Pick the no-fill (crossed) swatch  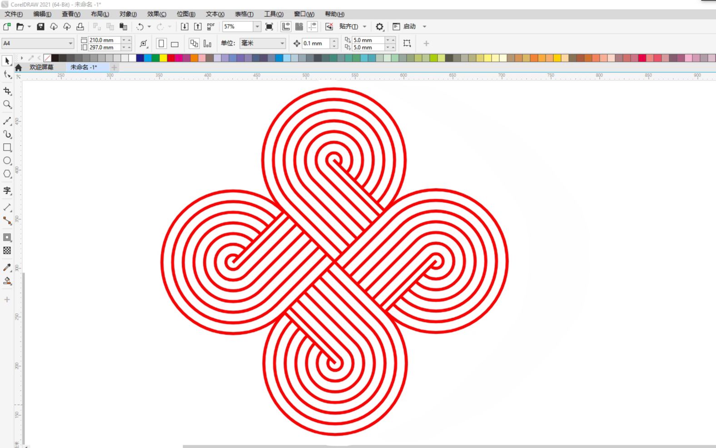[x=47, y=58]
